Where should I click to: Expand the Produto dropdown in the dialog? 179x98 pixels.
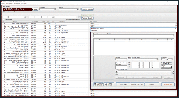[174, 36]
